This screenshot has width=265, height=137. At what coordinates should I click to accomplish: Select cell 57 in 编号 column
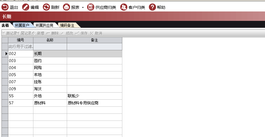coord(21,103)
